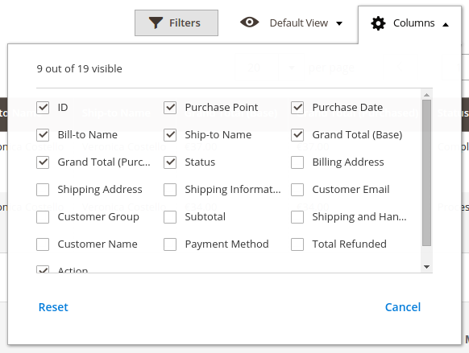469x353 pixels.
Task: Show the Subtotal column
Action: tap(170, 217)
